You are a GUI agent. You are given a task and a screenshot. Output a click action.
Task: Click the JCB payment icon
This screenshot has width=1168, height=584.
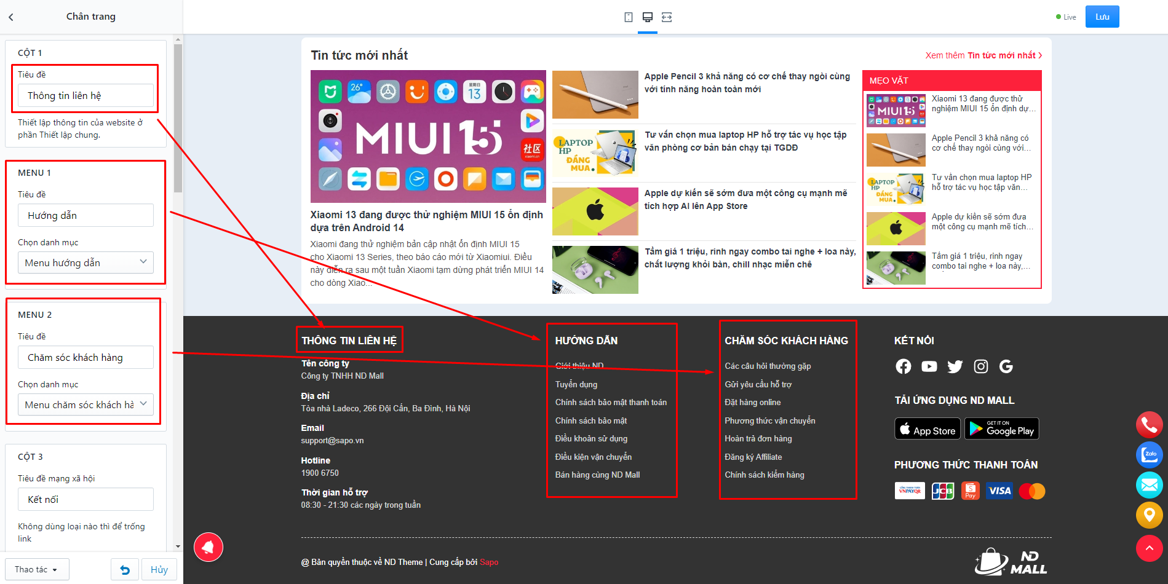[942, 491]
